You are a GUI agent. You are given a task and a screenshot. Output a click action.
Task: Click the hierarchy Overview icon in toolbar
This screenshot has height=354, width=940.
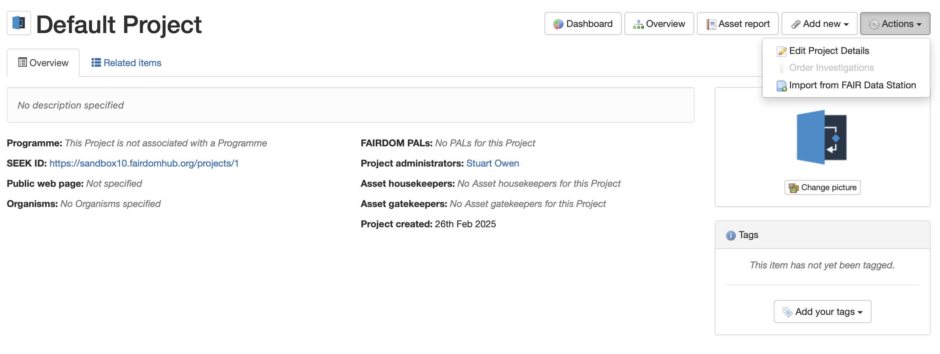pyautogui.click(x=638, y=25)
